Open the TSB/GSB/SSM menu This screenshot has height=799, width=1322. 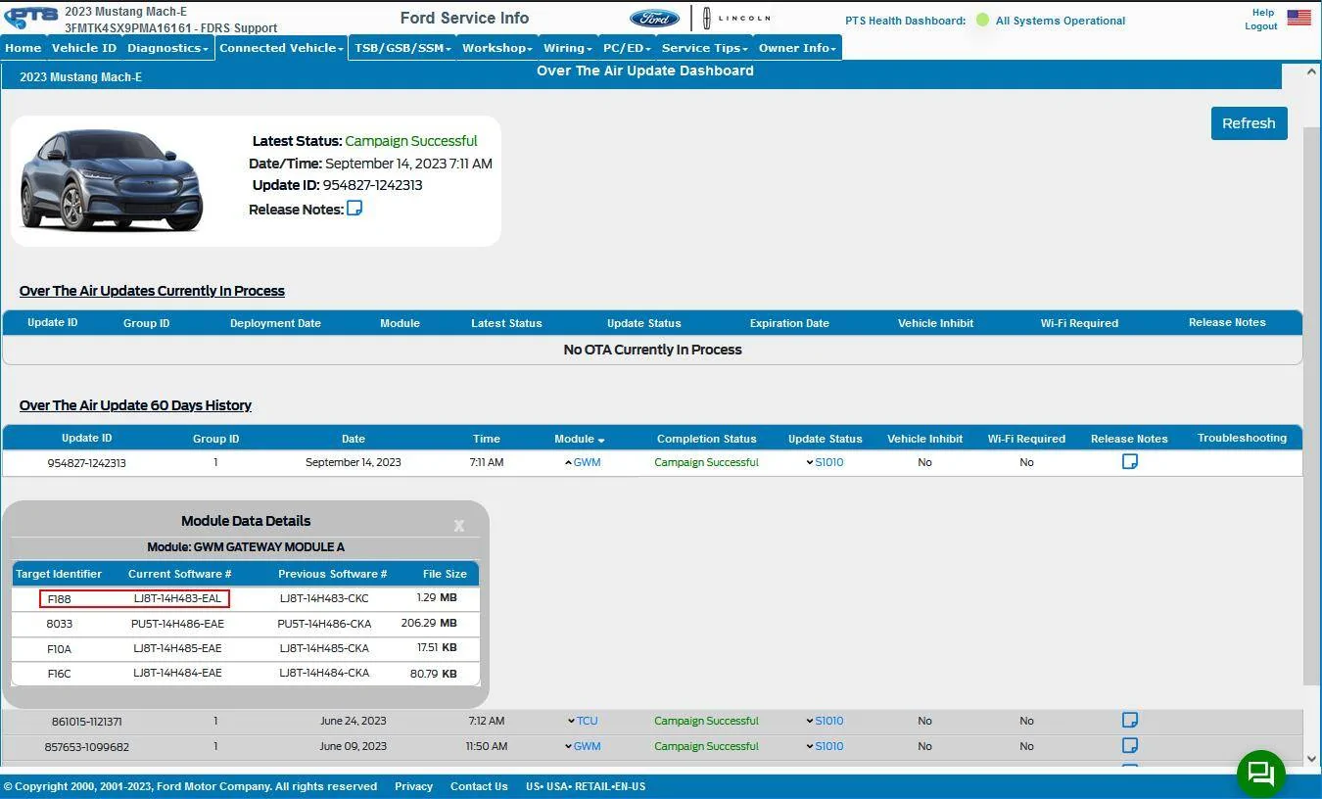click(x=402, y=48)
